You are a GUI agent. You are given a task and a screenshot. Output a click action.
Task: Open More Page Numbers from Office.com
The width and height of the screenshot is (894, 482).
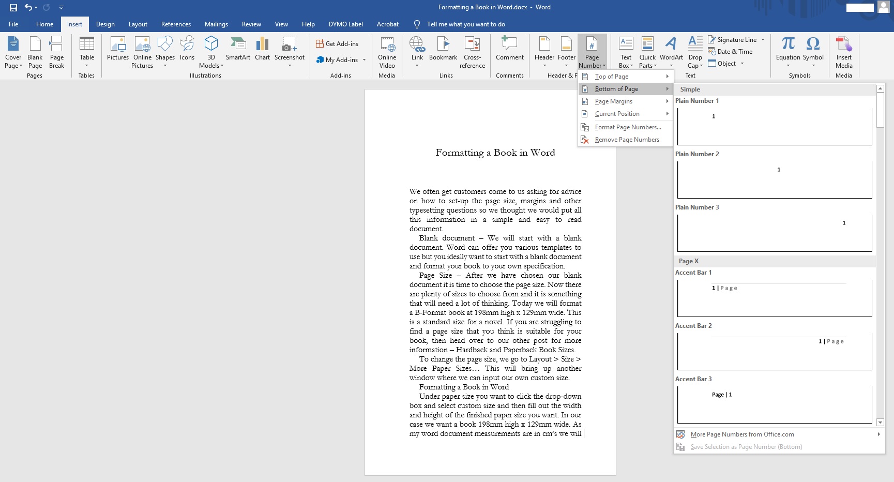pos(742,434)
